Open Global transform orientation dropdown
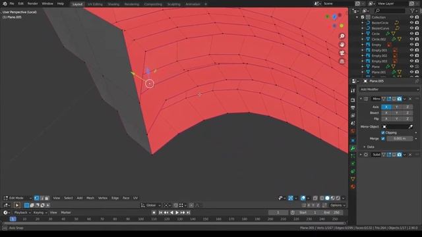This screenshot has width=422, height=237. (151, 205)
